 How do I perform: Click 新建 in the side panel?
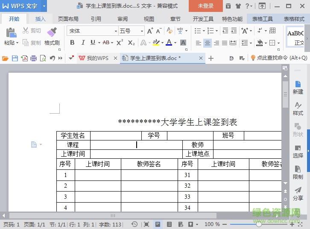pos(298,87)
